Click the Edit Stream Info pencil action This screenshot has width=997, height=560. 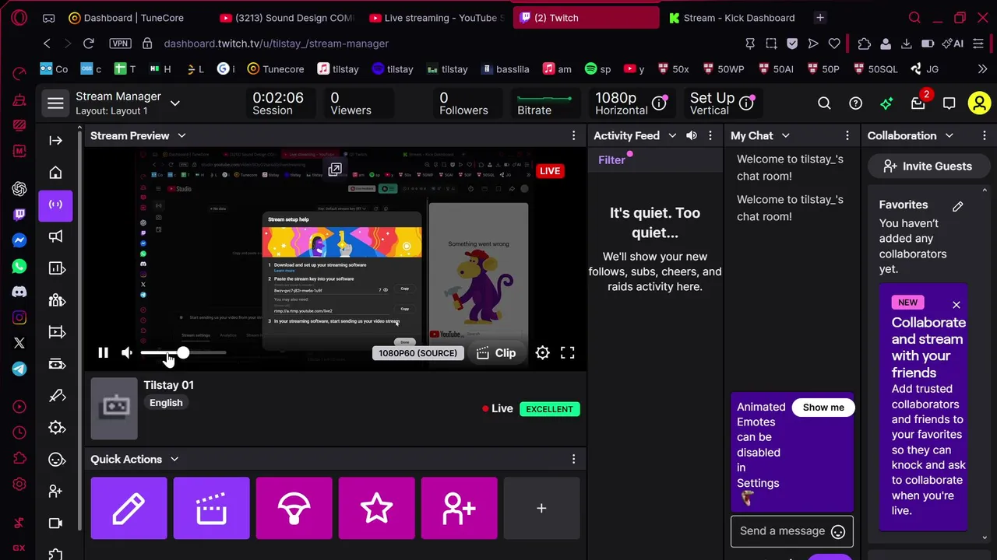(129, 509)
